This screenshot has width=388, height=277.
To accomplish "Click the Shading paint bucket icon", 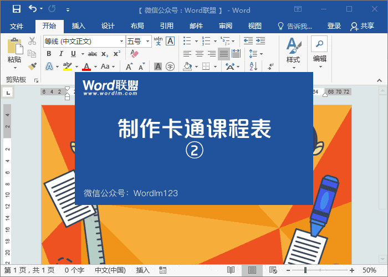I will point(187,66).
